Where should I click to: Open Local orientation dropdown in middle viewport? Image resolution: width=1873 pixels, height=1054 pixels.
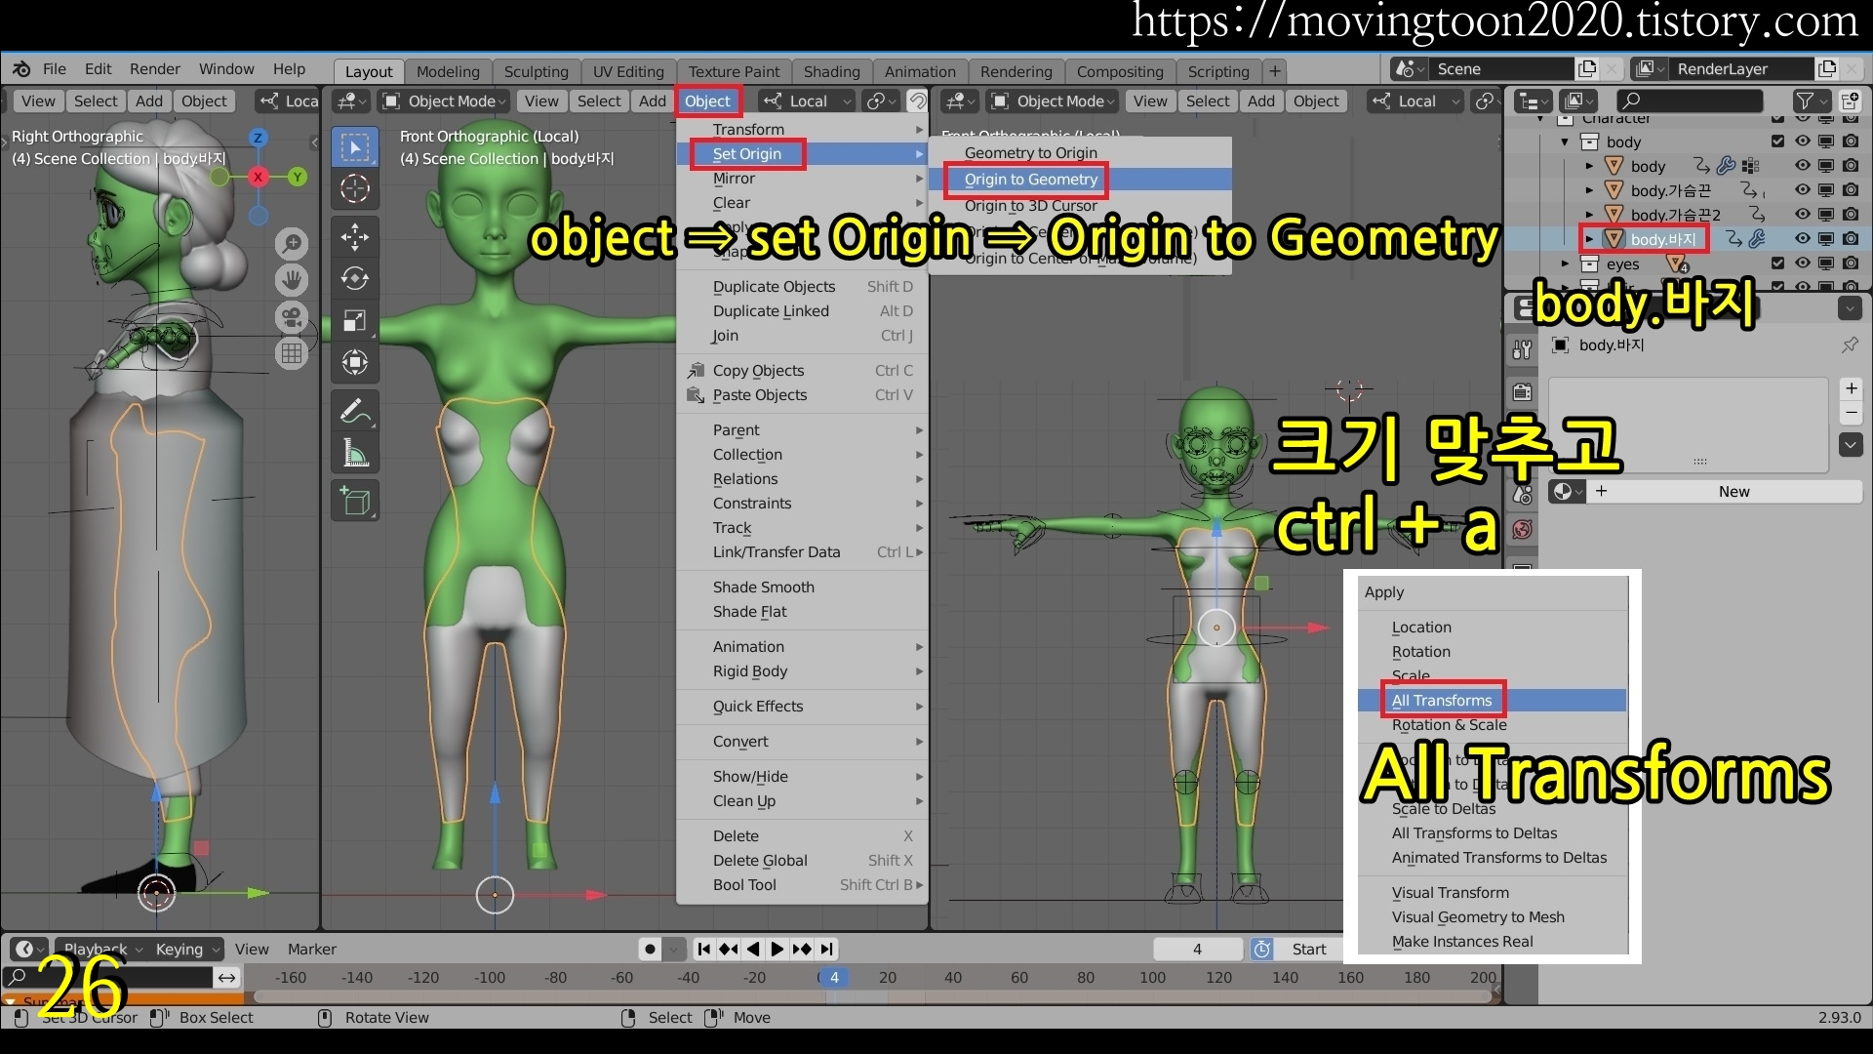click(808, 101)
